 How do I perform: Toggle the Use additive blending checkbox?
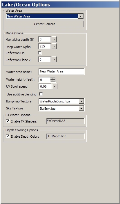coord(41,94)
